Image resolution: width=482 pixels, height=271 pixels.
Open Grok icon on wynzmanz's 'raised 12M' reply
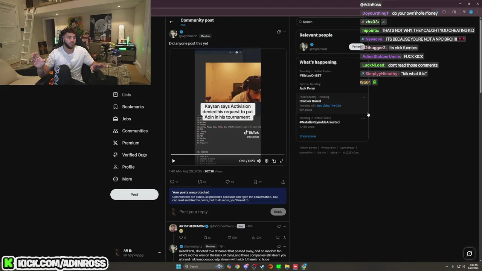coord(279,247)
